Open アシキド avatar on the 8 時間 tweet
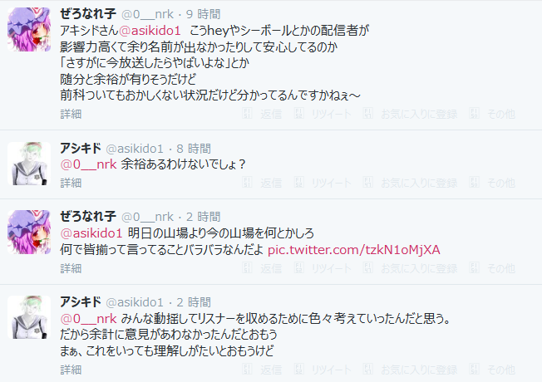 click(29, 164)
